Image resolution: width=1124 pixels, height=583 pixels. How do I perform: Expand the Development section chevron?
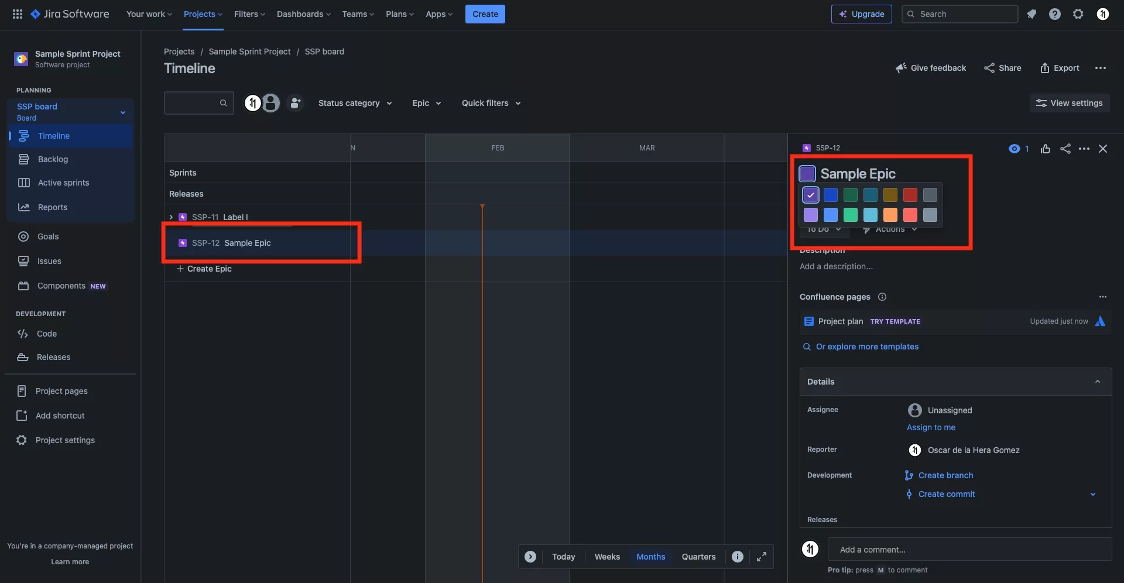[x=1093, y=494]
